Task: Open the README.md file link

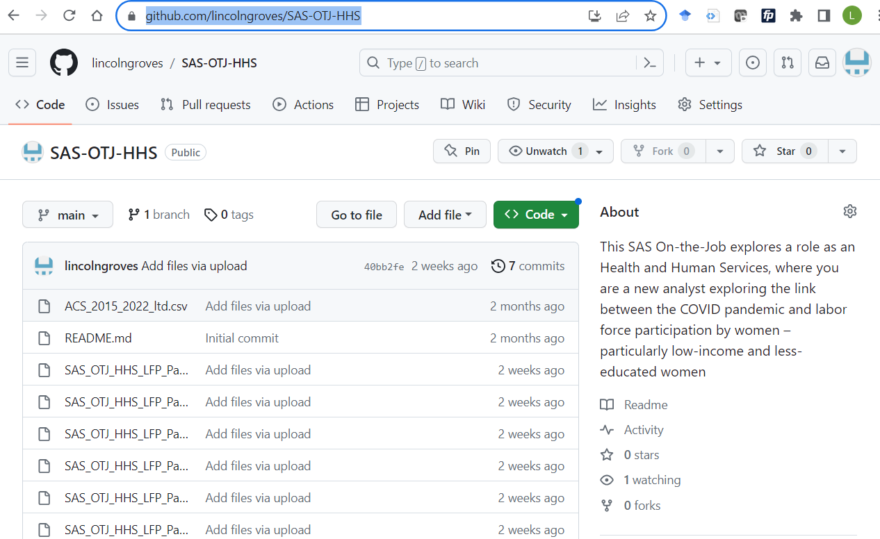Action: pos(98,338)
